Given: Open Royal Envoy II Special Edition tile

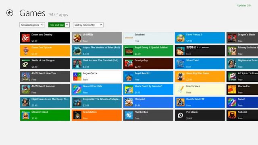Looking at the screenshot, I should pyautogui.click(x=148, y=51).
